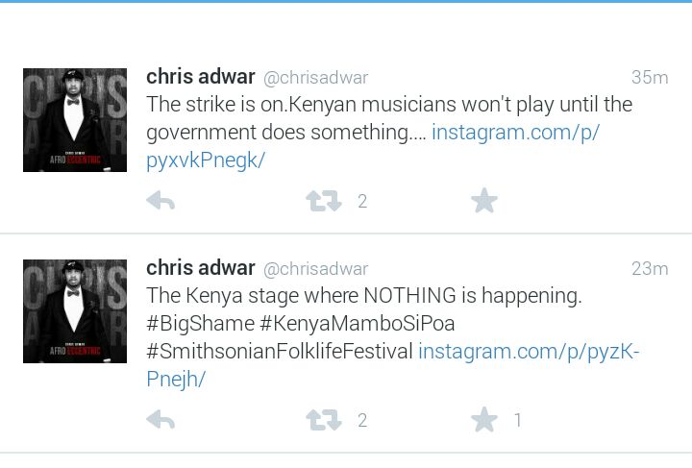Click @chrisadwar handle on first tweet

click(x=315, y=78)
